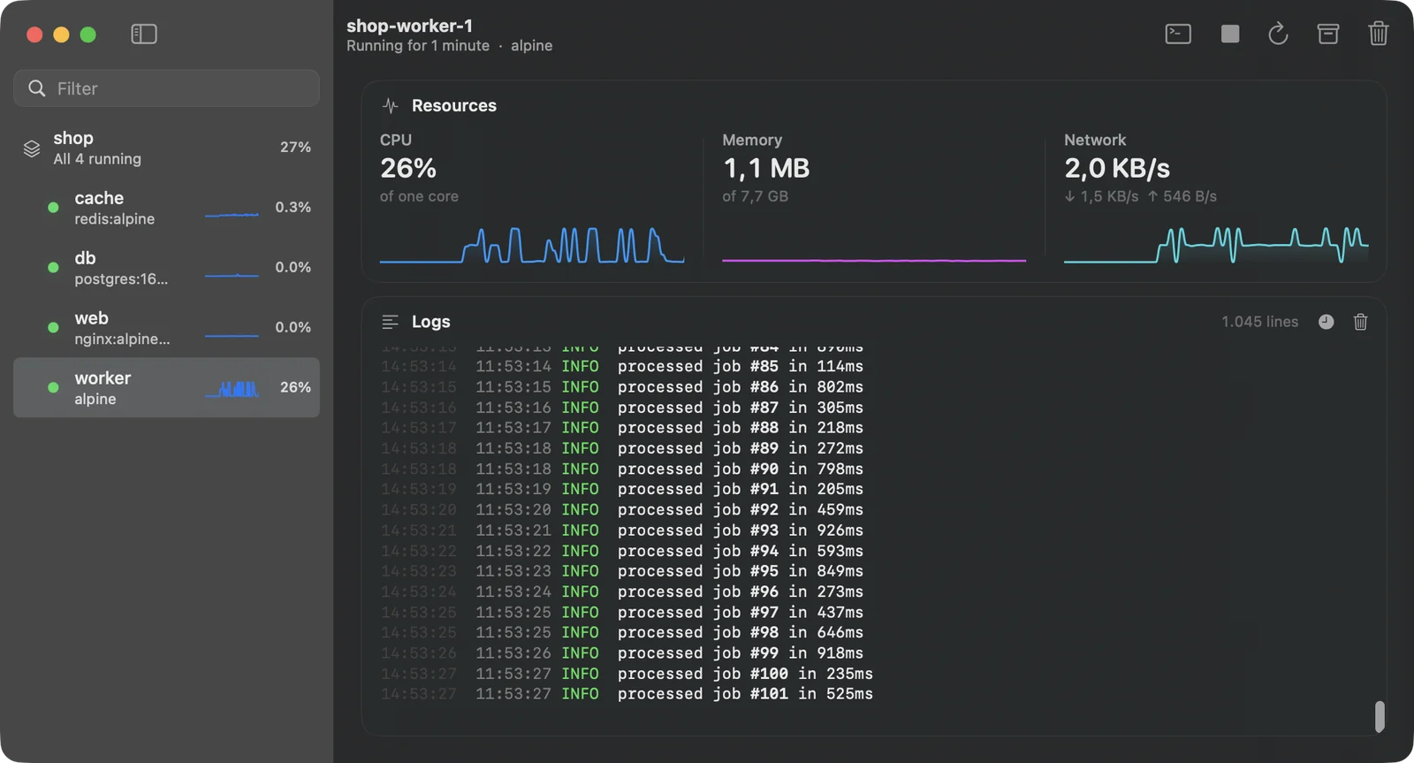Click the red close window button
The image size is (1414, 763).
[x=34, y=34]
